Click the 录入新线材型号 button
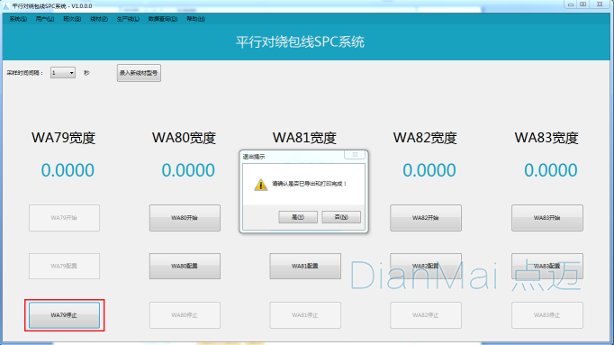Viewport: 614px width, 345px height. pos(139,73)
